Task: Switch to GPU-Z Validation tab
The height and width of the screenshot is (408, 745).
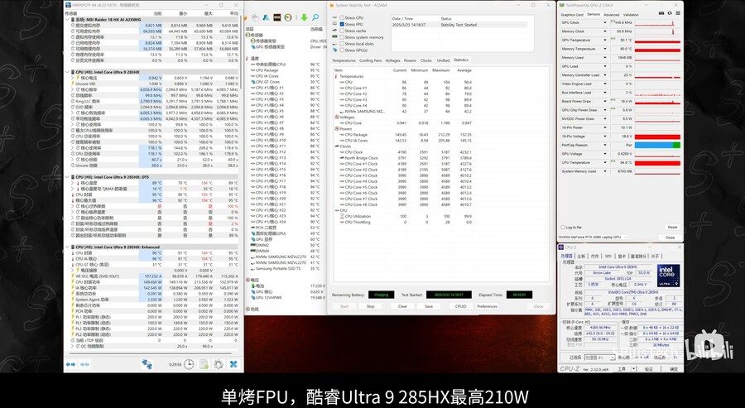Action: click(x=631, y=15)
